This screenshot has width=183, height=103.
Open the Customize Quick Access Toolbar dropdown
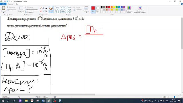tap(12, 1)
